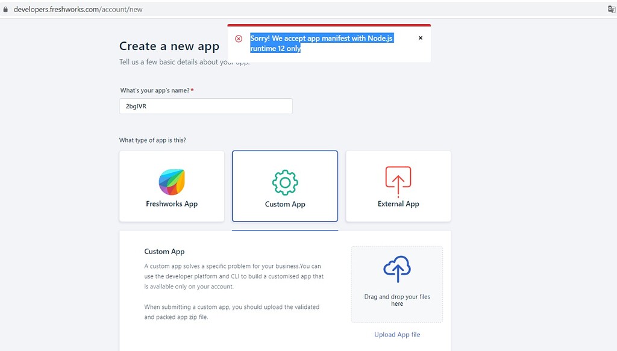Click the browser address bar URL

[x=78, y=10]
